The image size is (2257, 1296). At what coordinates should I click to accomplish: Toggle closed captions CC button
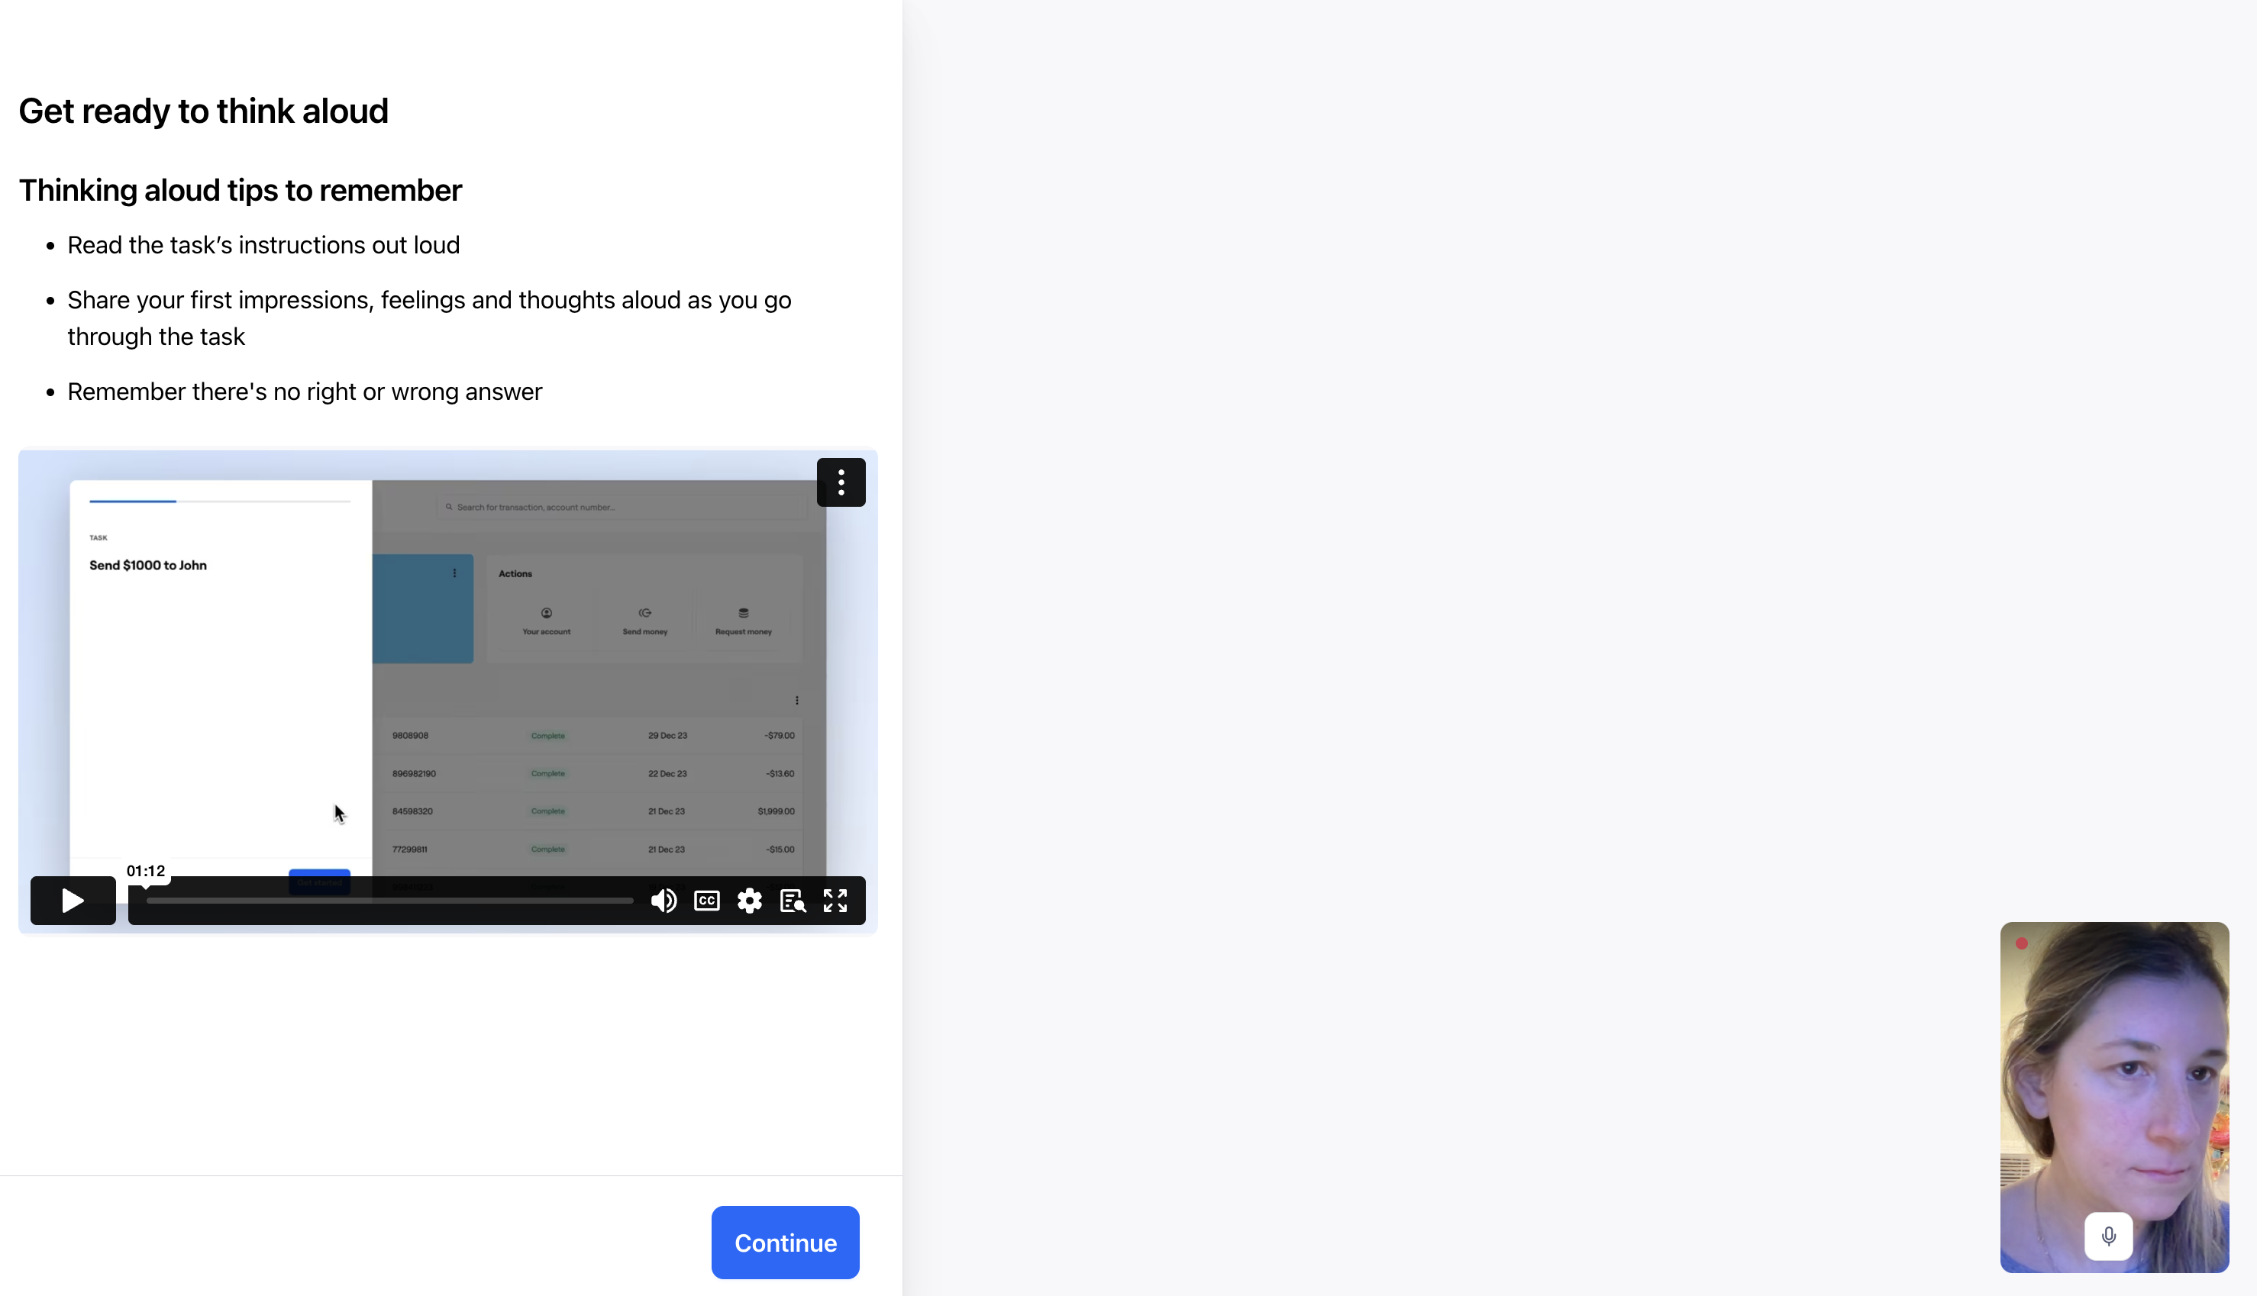707,901
